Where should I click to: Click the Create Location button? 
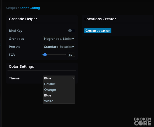click(x=98, y=31)
